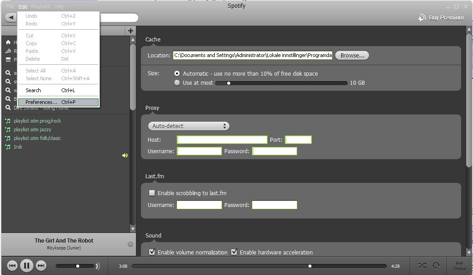Click the Home icon in sidebar
This screenshot has height=275, width=473.
[x=8, y=42]
